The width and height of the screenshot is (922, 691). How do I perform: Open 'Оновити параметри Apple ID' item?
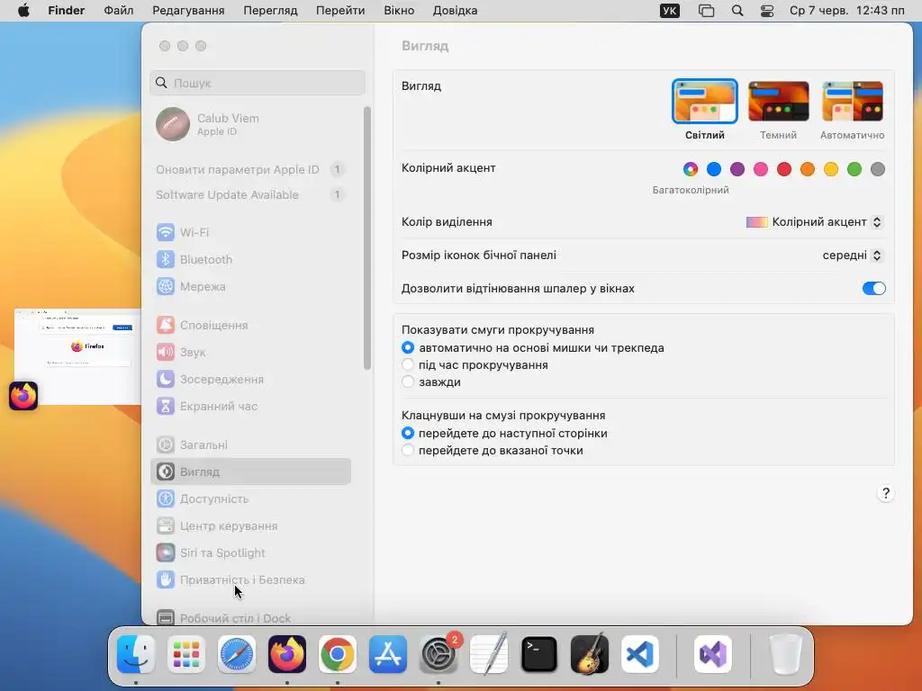click(x=251, y=169)
